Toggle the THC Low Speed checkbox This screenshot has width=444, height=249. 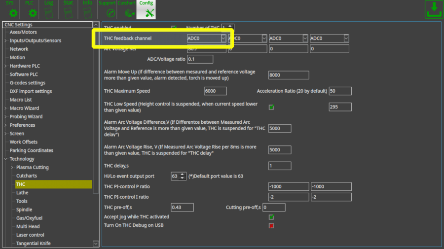click(271, 107)
